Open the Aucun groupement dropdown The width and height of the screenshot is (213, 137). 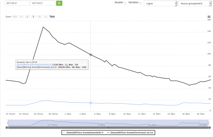coord(194,4)
